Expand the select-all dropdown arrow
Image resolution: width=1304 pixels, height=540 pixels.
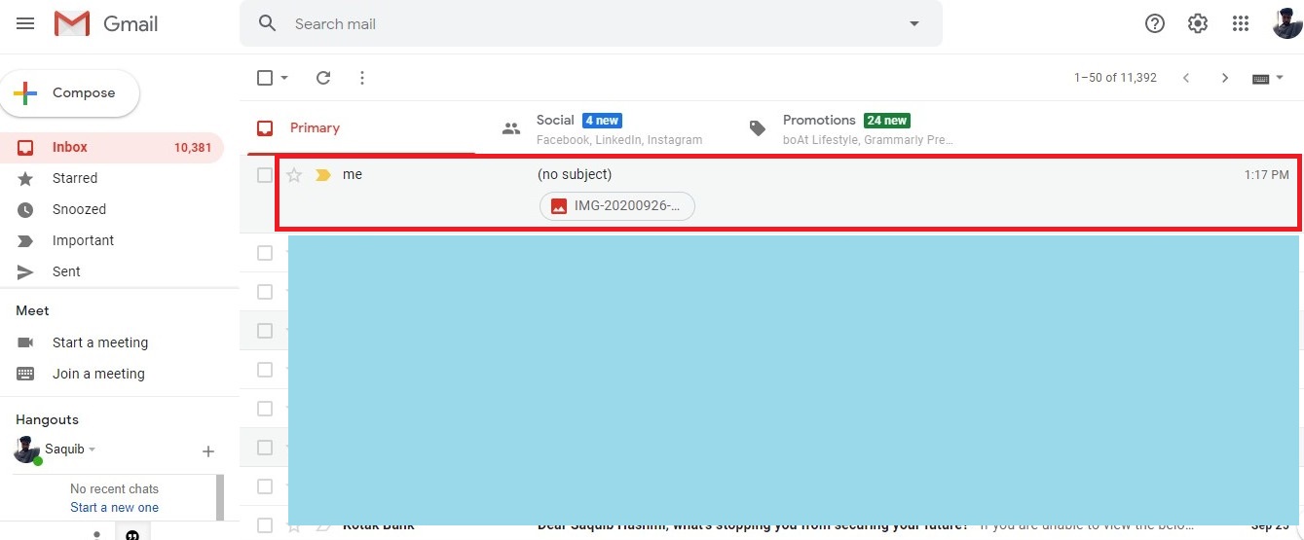pyautogui.click(x=284, y=78)
